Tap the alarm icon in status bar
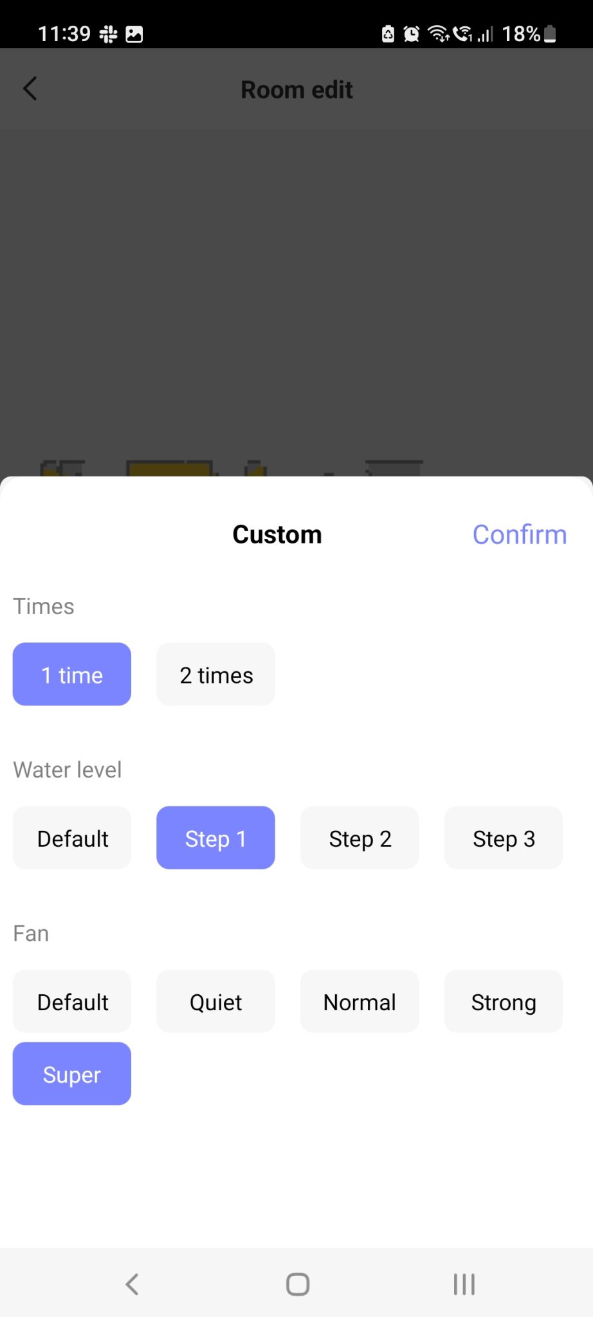The height and width of the screenshot is (1317, 593). 412,33
